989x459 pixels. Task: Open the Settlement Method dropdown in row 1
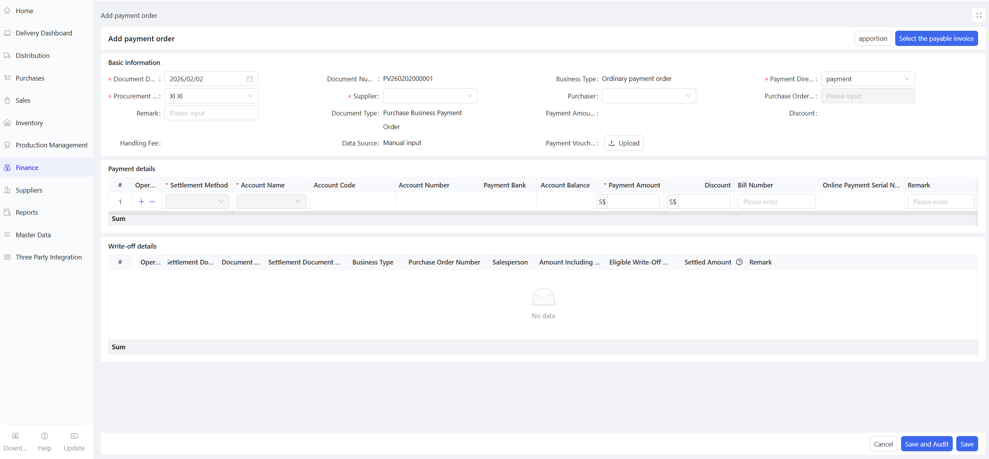pos(197,201)
